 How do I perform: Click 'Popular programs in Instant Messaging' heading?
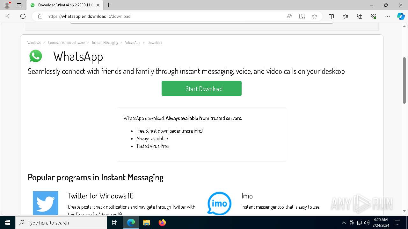96,177
